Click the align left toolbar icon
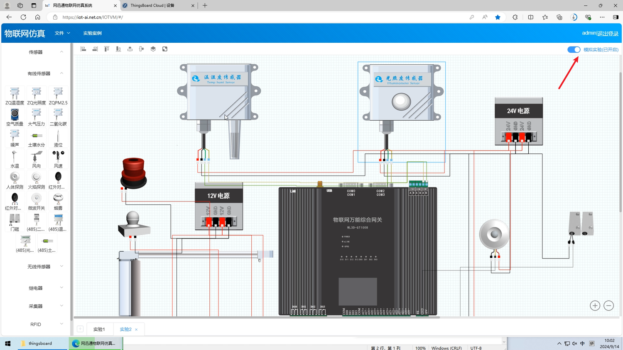This screenshot has height=350, width=623. (x=83, y=49)
